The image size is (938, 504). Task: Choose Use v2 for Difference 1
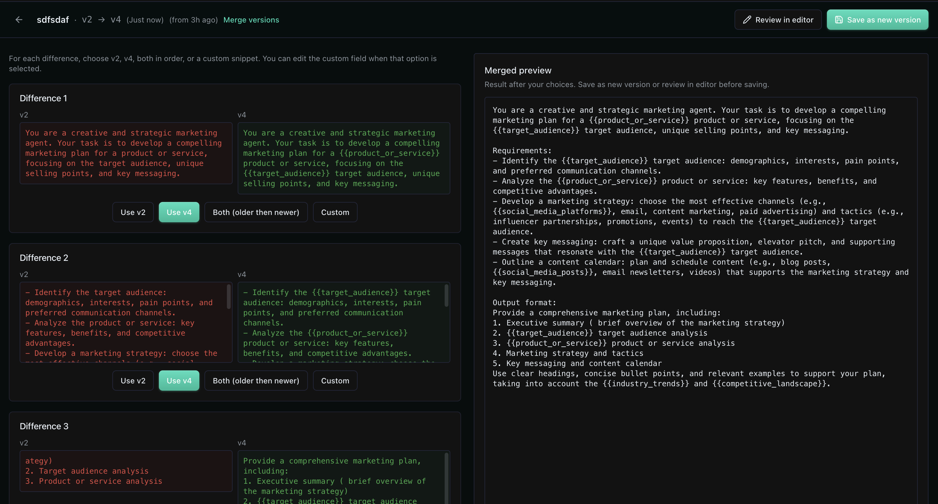133,212
